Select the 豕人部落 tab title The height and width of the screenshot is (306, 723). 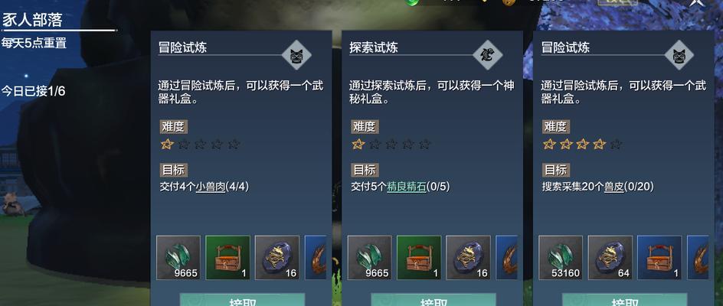pyautogui.click(x=32, y=21)
